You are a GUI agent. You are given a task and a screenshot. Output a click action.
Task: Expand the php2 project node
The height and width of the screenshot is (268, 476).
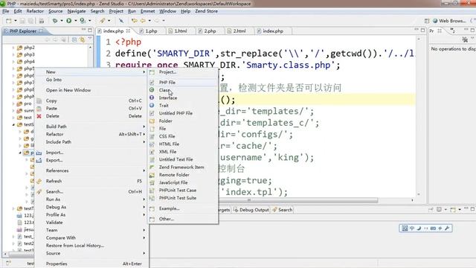[x=13, y=48]
